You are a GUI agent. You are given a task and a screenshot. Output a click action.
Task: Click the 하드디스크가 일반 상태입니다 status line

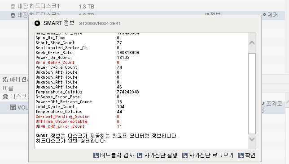tap(71, 141)
